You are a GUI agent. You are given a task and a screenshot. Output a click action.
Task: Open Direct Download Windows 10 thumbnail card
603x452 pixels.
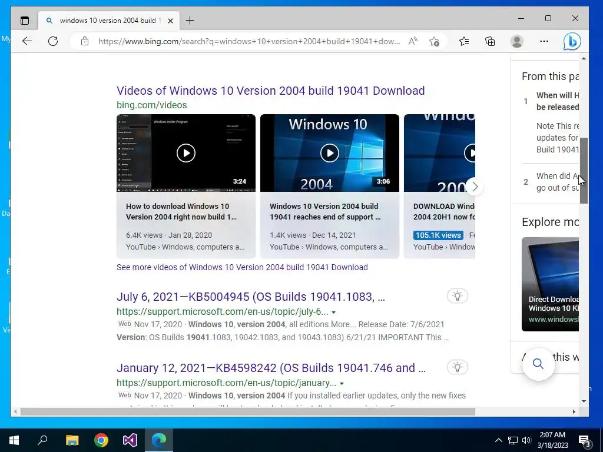(x=550, y=284)
